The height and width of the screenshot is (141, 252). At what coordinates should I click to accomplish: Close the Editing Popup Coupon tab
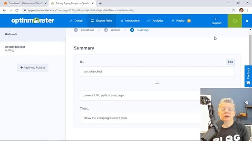[93, 3]
